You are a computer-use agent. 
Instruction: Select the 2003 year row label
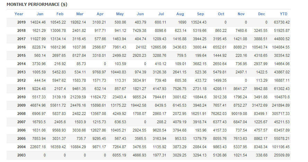click(x=21, y=155)
